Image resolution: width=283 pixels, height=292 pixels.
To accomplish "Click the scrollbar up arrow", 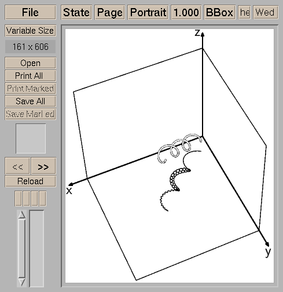I will pyautogui.click(x=22, y=214).
